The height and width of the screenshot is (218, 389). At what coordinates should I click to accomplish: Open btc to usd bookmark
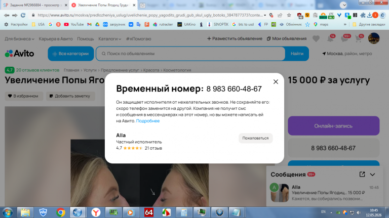click(243, 24)
